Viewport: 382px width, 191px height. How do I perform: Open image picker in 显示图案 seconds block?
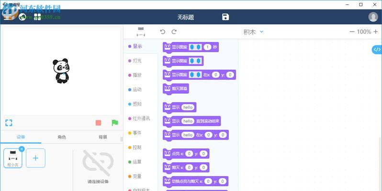click(195, 47)
